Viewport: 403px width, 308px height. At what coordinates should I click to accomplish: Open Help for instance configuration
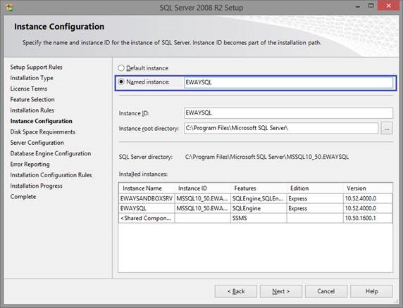pyautogui.click(x=371, y=291)
